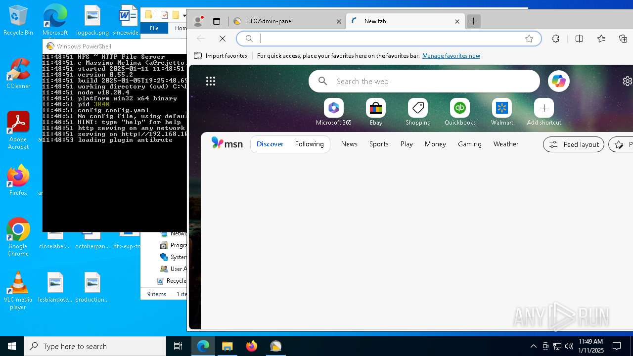Select Following feed tab
The width and height of the screenshot is (633, 356).
[x=309, y=144]
